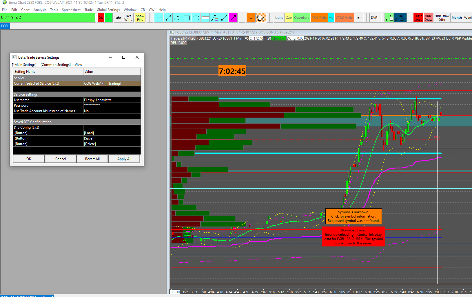Click the green Con connect button
472x297 pixels.
(108, 18)
